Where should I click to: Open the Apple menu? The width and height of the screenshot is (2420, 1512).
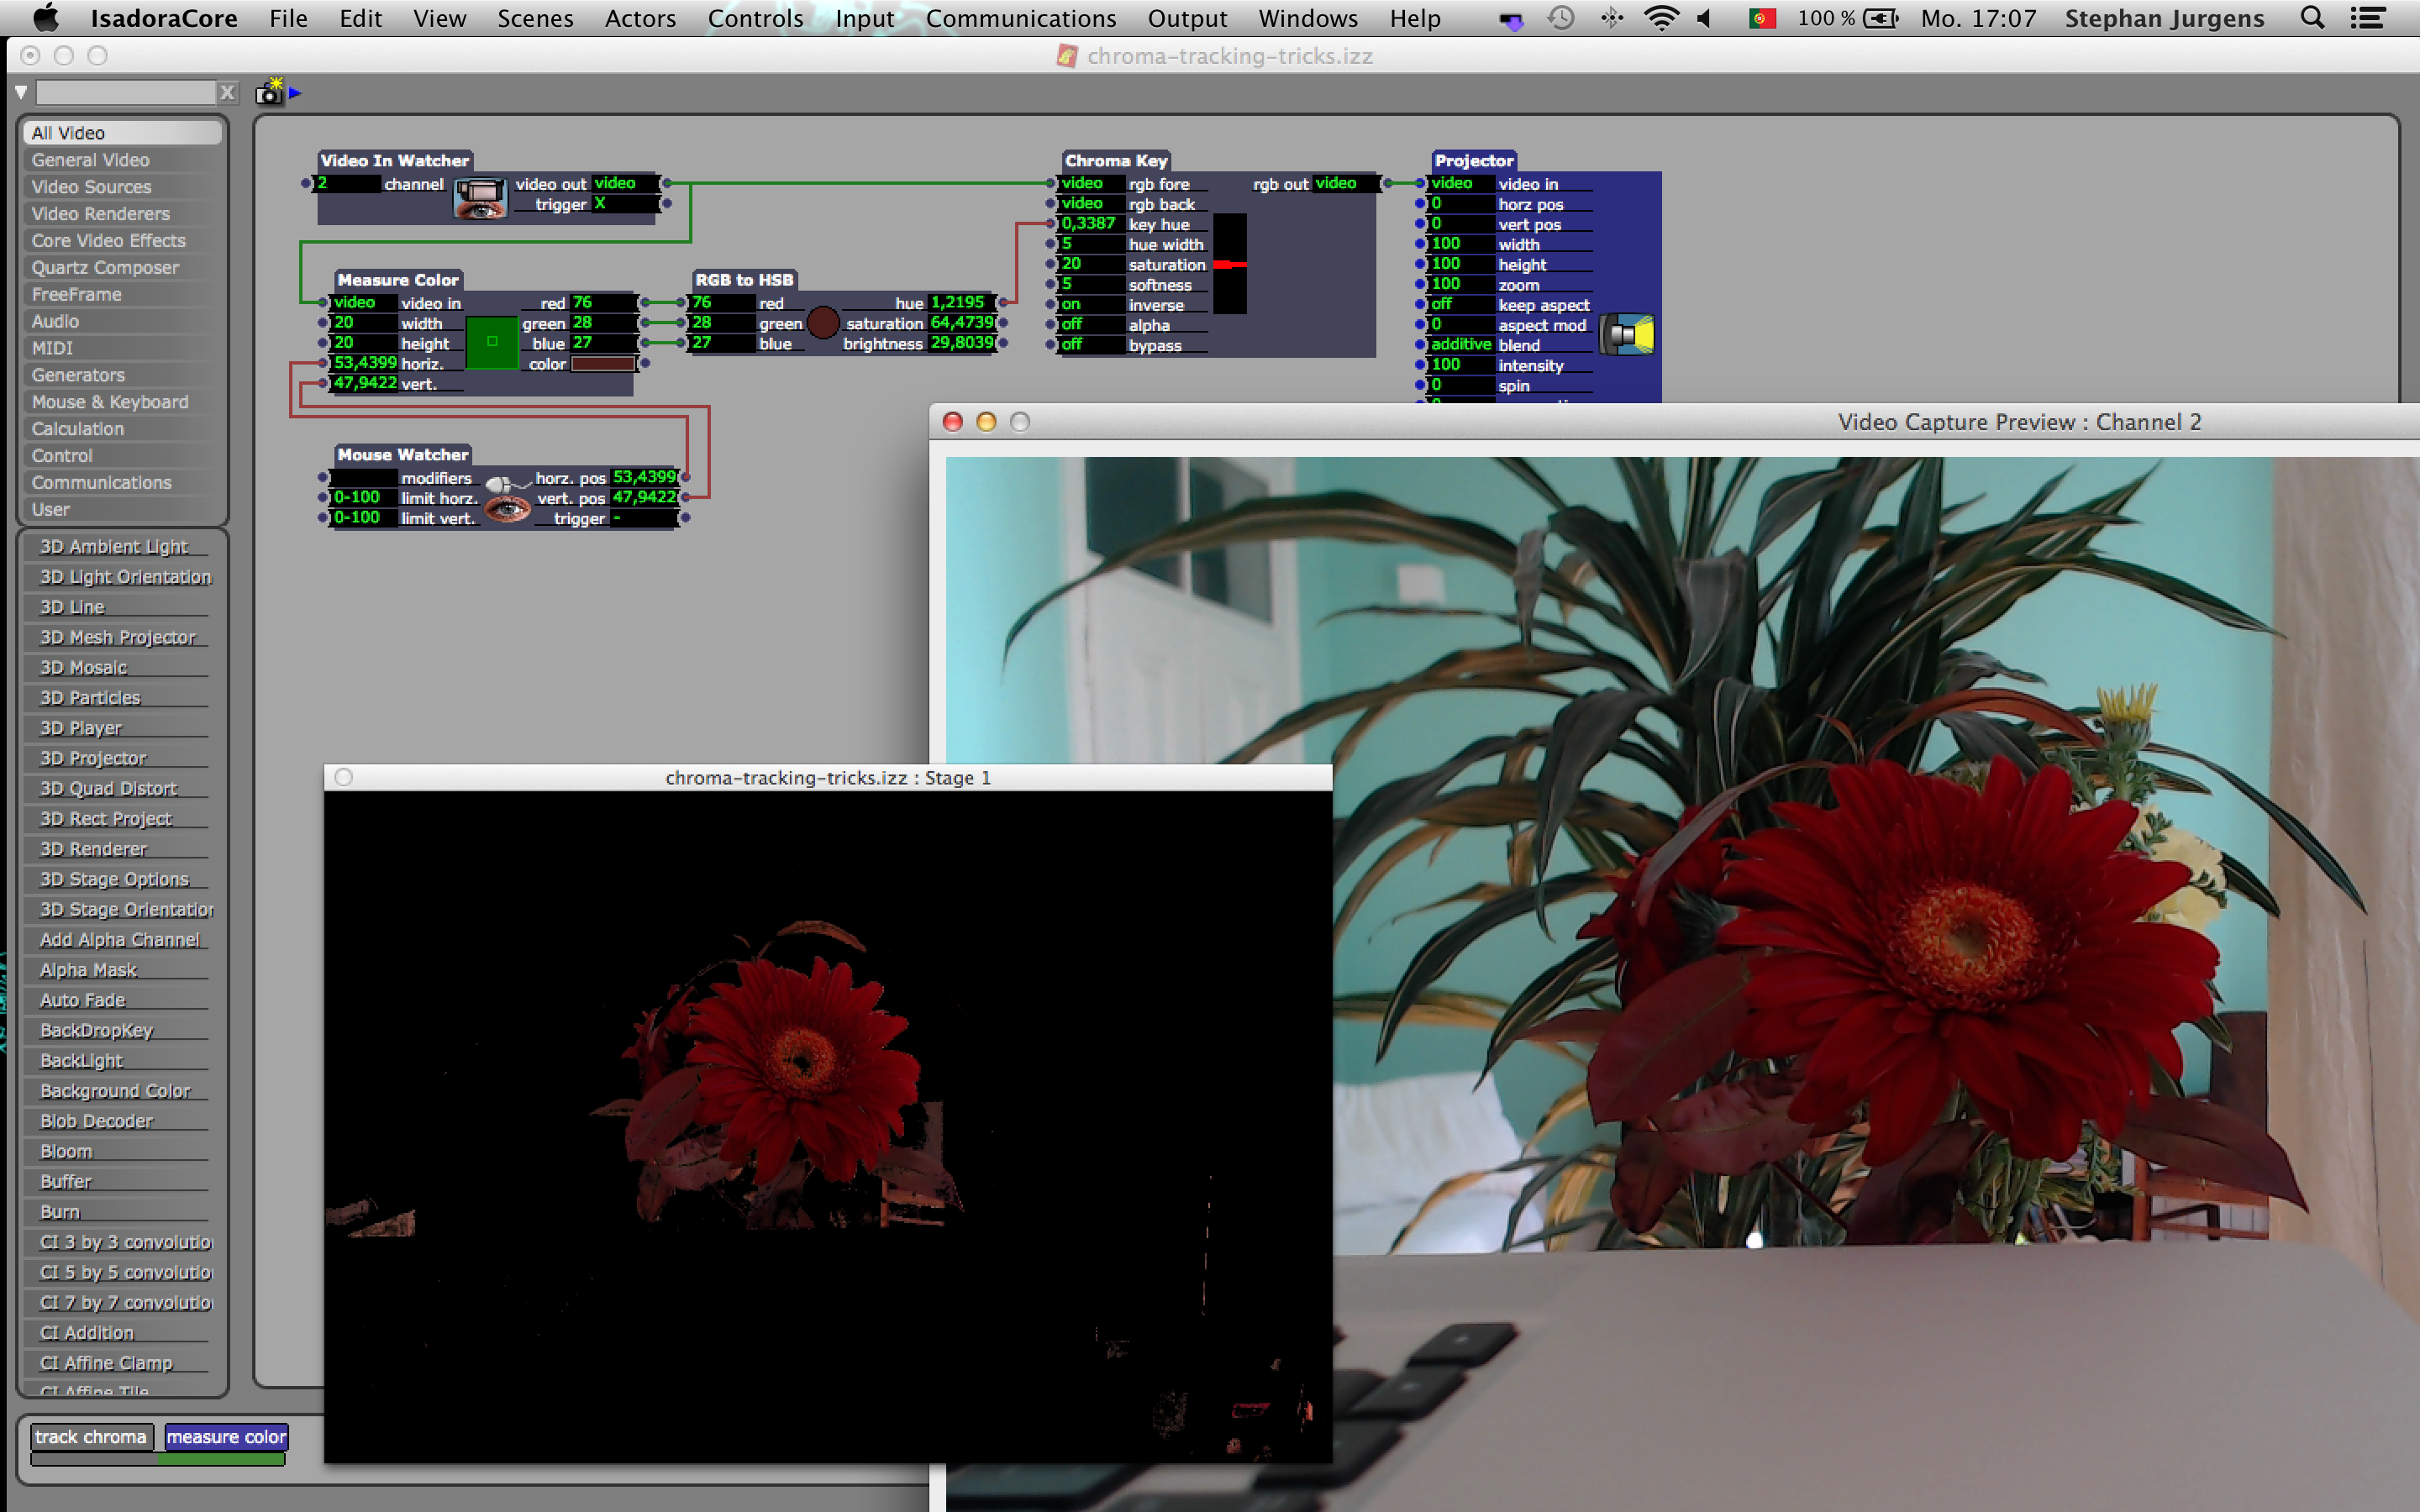click(x=46, y=17)
